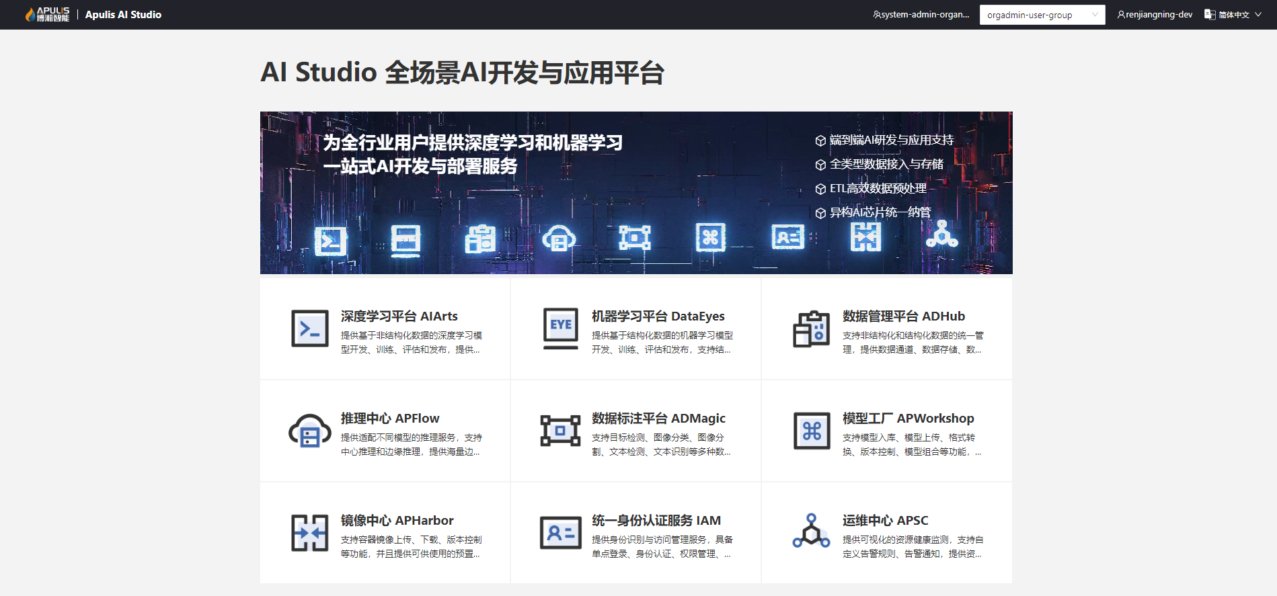Click the AIArts card description text
This screenshot has width=1277, height=596.
tap(411, 342)
